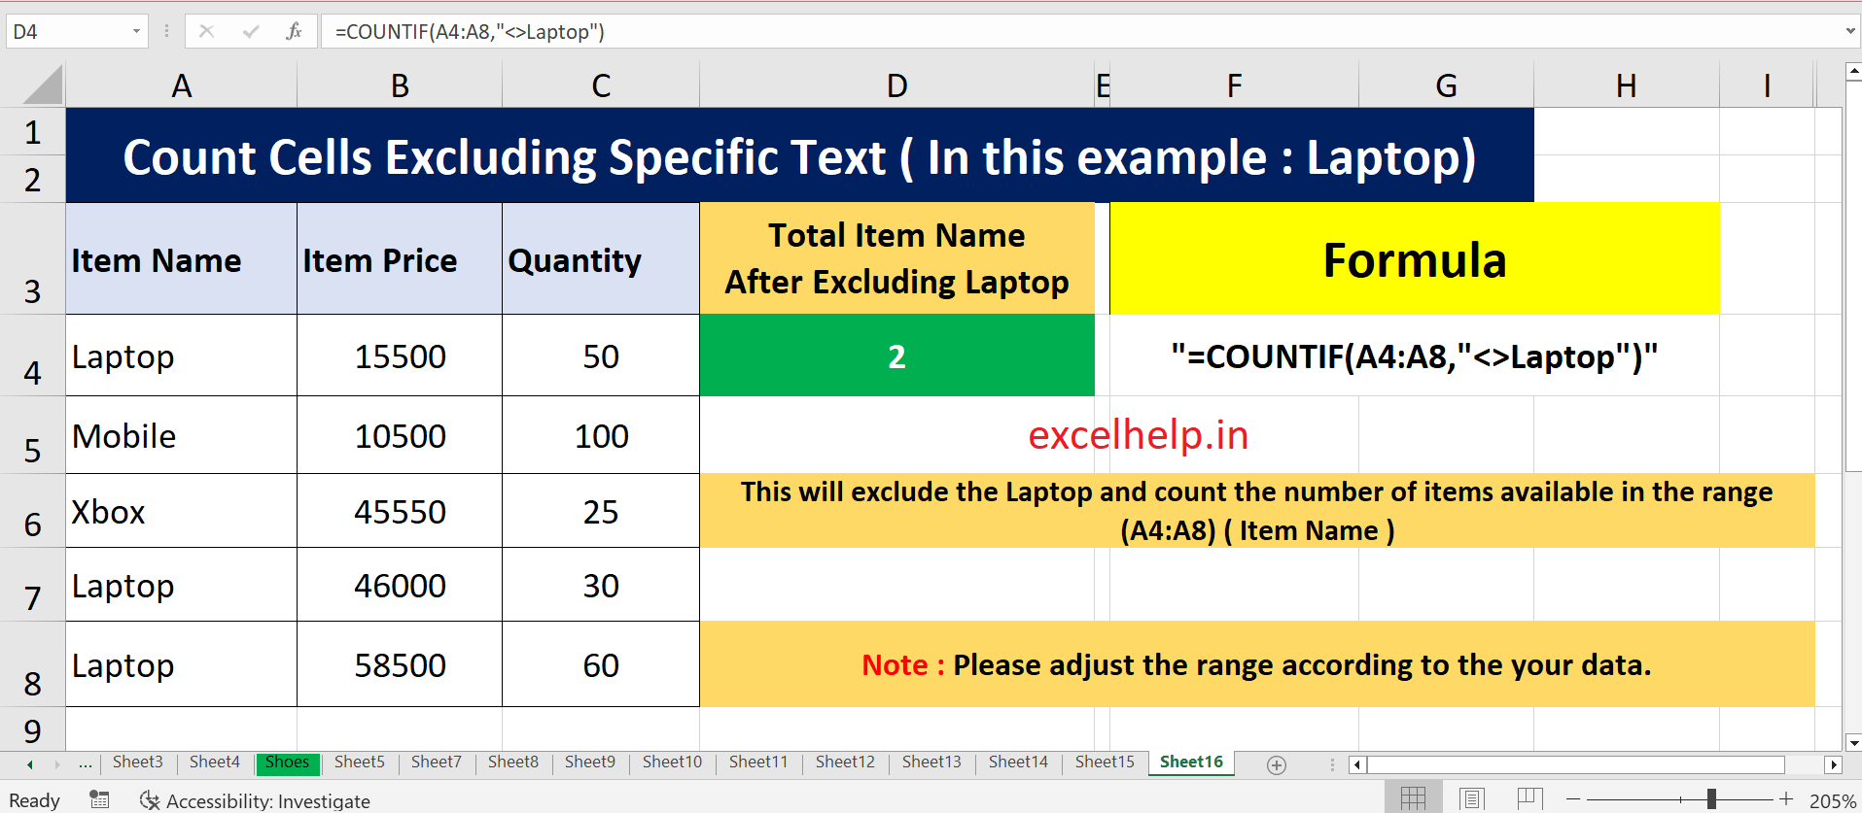Click horizontal scrollbar right arrow
This screenshot has height=813, width=1862.
point(1834,765)
